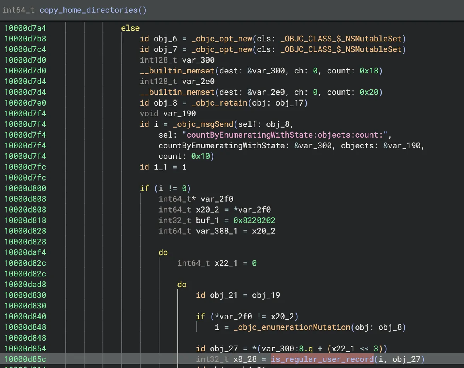Click the 'else' keyword at 10000d7a4
Image resolution: width=464 pixels, height=368 pixels.
pyautogui.click(x=130, y=28)
